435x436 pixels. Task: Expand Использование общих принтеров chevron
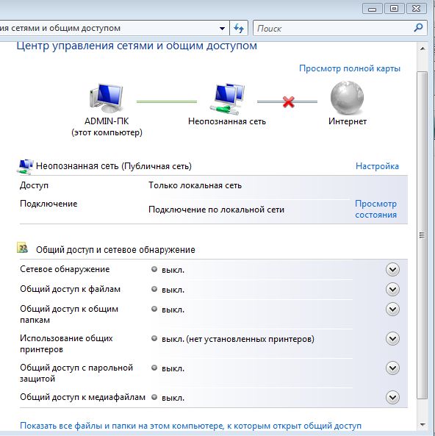coord(392,339)
